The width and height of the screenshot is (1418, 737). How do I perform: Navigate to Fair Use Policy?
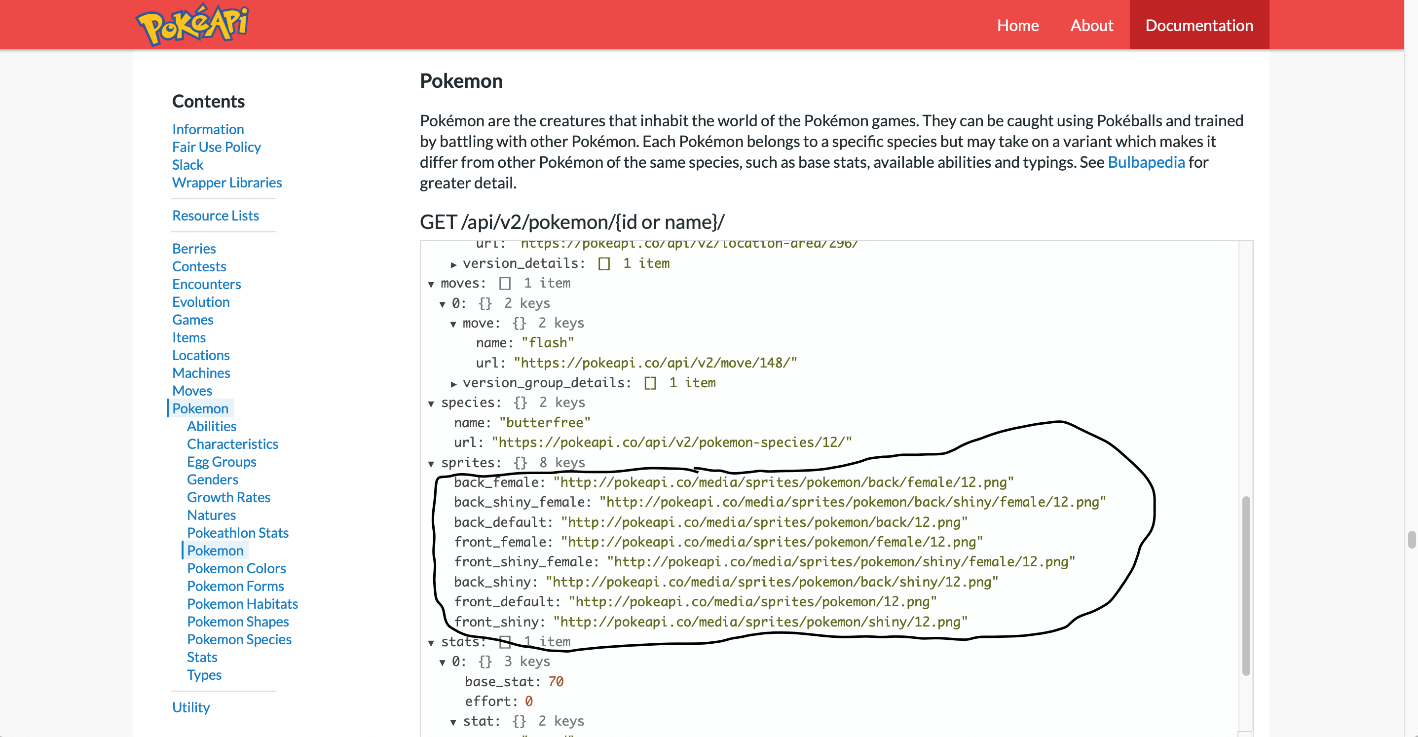tap(216, 147)
